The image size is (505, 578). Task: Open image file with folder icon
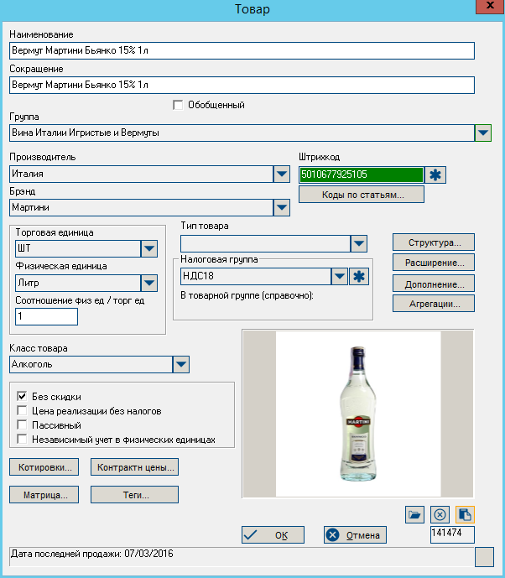coord(414,514)
